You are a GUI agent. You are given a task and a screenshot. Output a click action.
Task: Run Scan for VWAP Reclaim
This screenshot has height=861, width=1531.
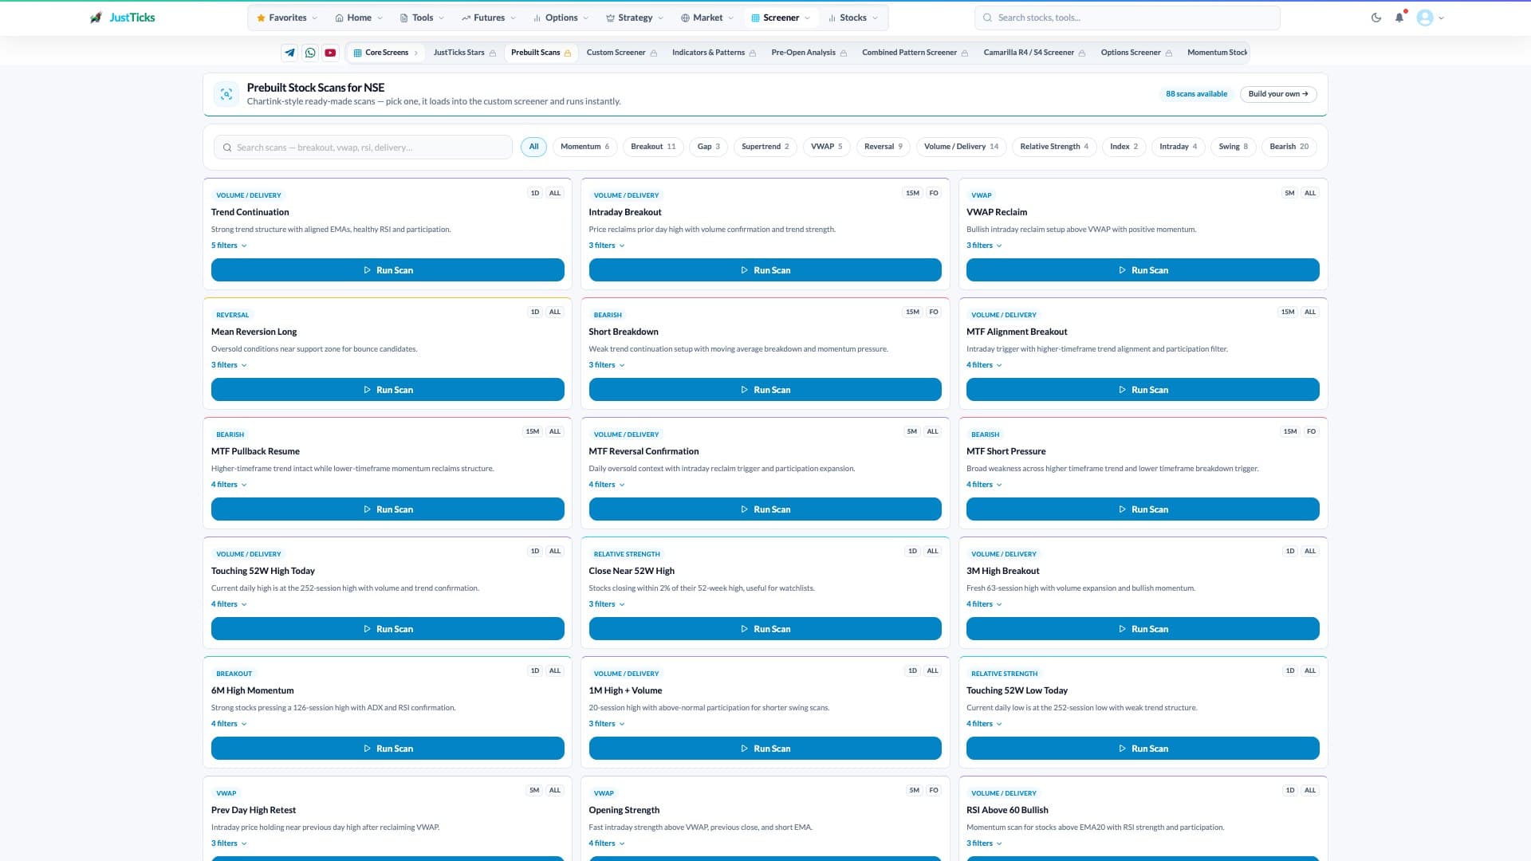pos(1143,270)
